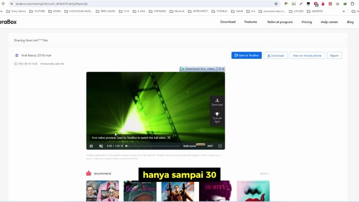Enter fullscreen with the fullscreen icon

coord(220,146)
